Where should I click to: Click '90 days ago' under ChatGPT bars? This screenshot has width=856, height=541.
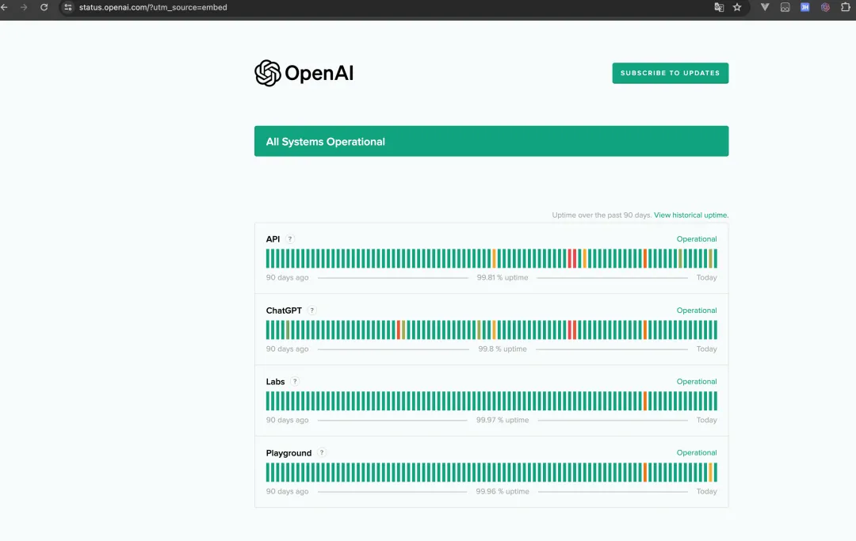287,349
